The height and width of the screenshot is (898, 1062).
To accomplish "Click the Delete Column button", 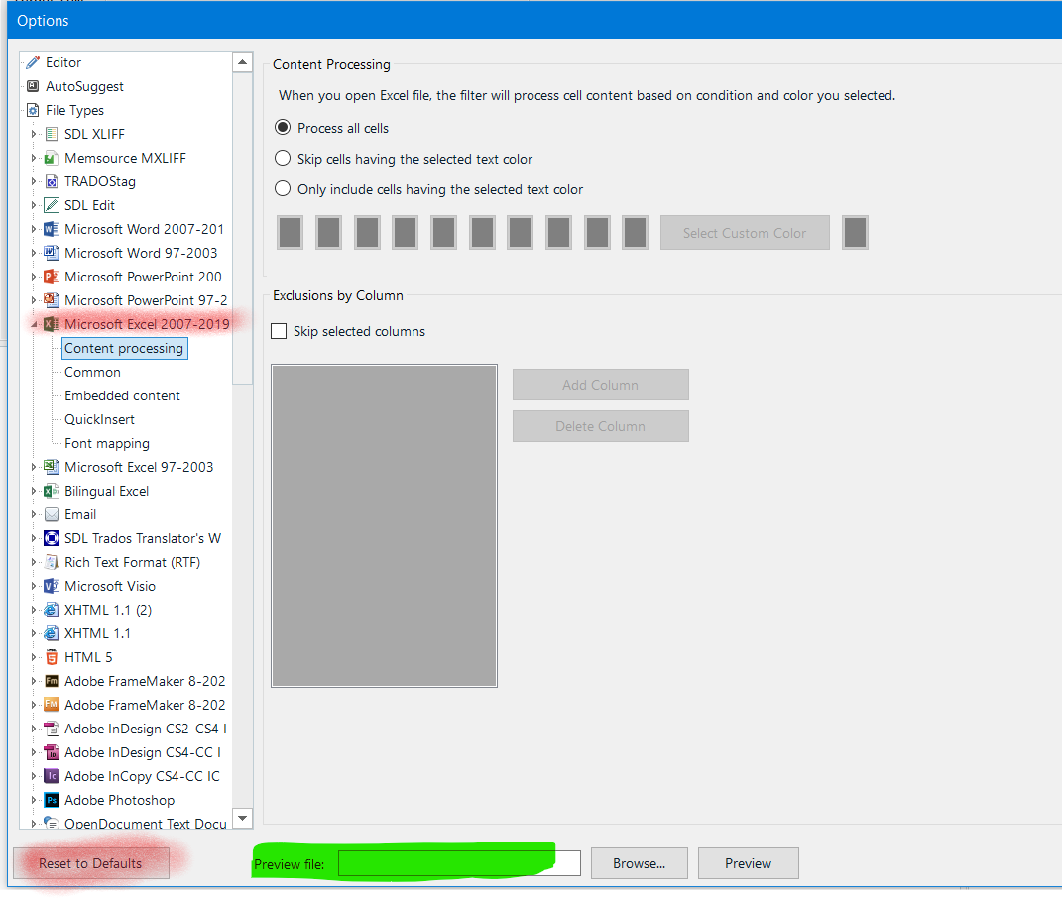I will 600,426.
